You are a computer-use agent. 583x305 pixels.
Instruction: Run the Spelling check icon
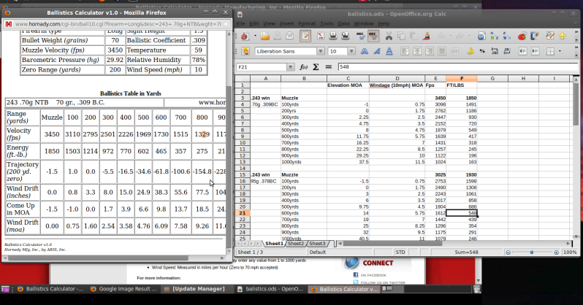(360, 36)
